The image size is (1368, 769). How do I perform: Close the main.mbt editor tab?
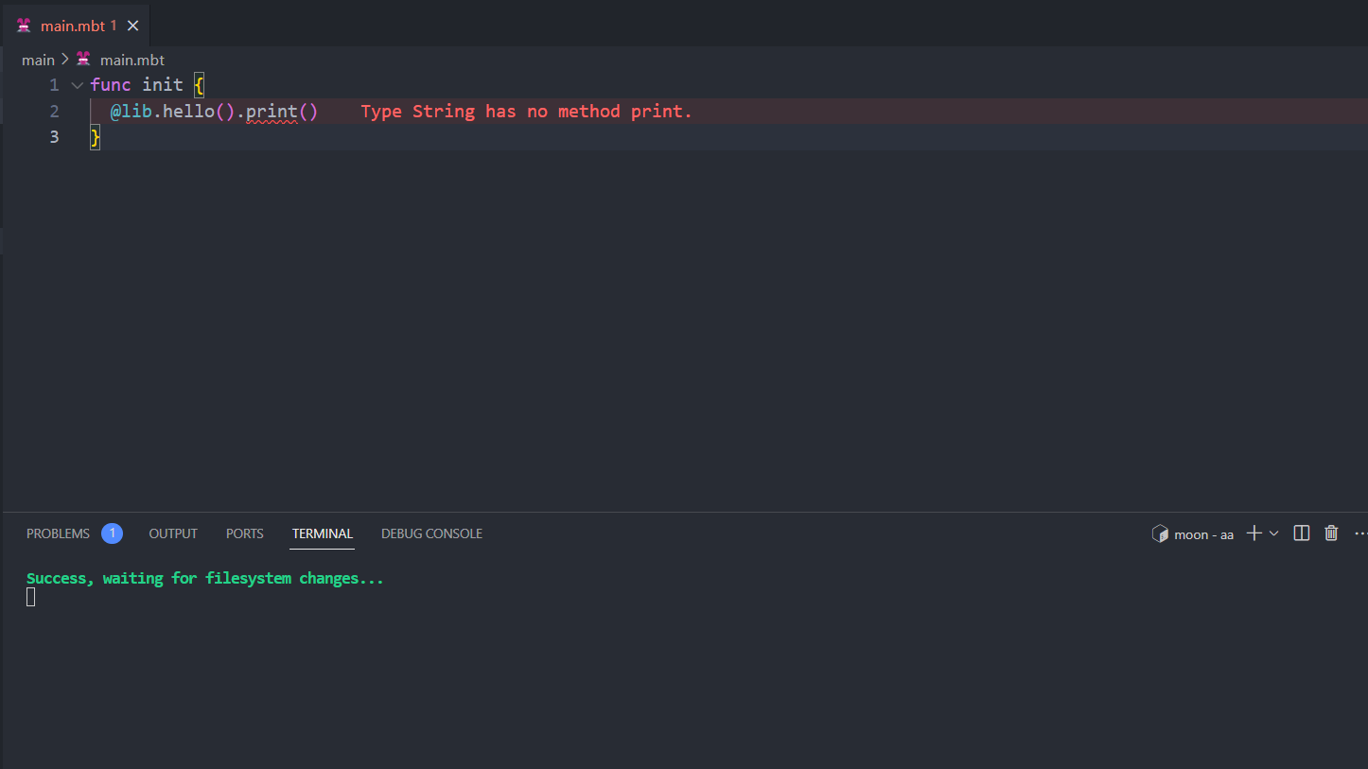pyautogui.click(x=132, y=26)
